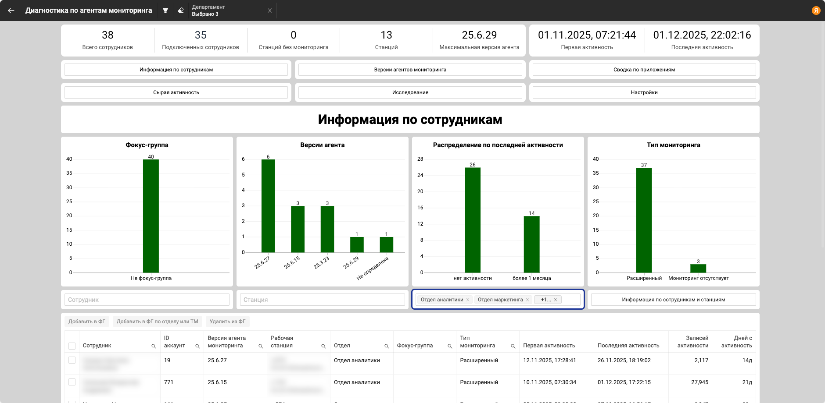Select the 25.3.23 bar in Версии агента
Viewport: 825px width, 403px height.
coord(327,229)
